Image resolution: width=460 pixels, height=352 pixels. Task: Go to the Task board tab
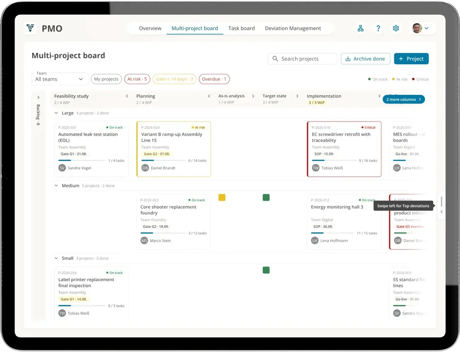(x=241, y=28)
